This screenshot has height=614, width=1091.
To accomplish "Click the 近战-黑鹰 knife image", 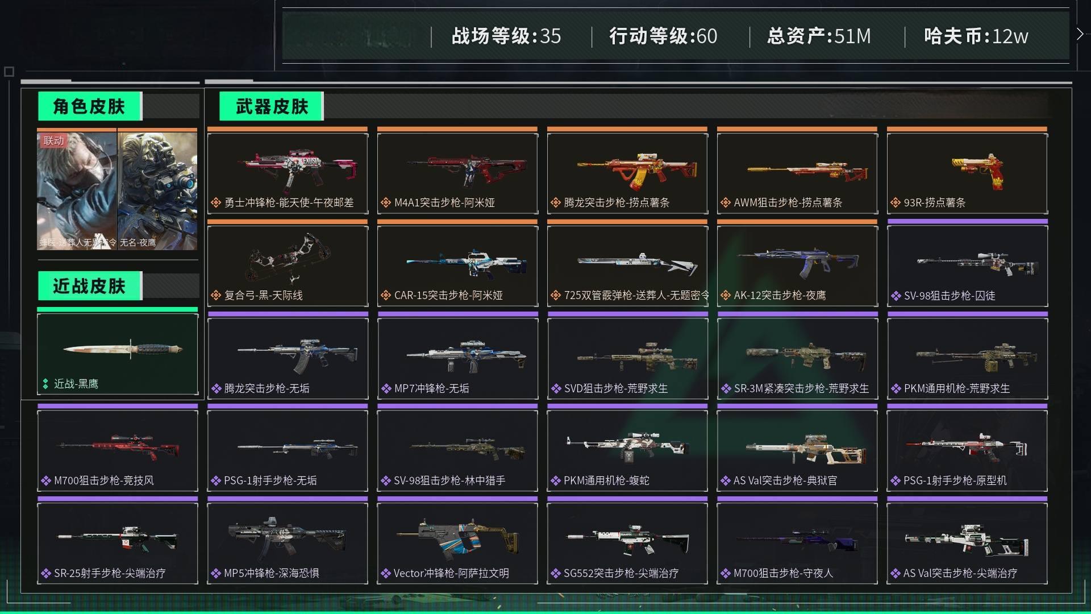I will tap(123, 348).
